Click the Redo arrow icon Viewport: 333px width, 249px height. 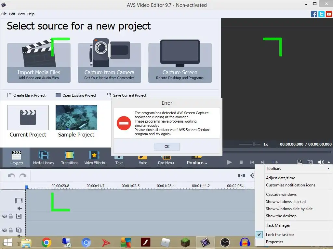23,175
